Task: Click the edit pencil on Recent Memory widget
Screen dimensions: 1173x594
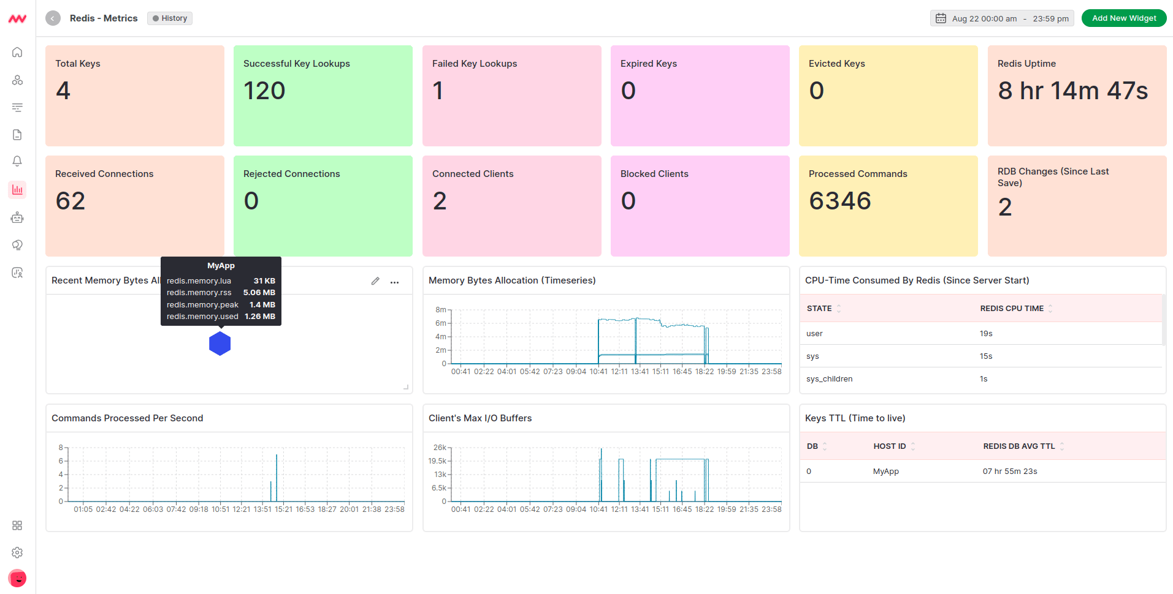Action: pyautogui.click(x=375, y=280)
